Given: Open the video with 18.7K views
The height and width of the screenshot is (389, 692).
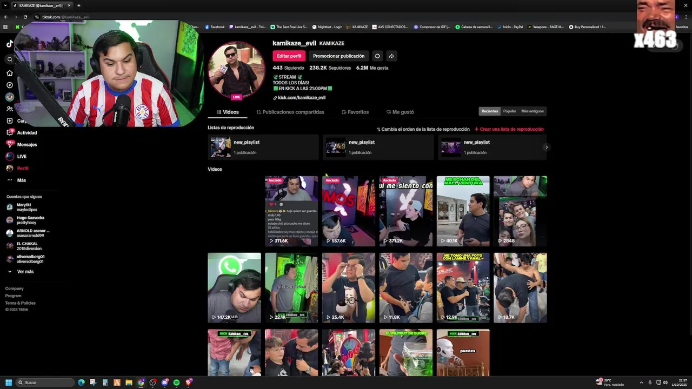Looking at the screenshot, I should (x=520, y=288).
